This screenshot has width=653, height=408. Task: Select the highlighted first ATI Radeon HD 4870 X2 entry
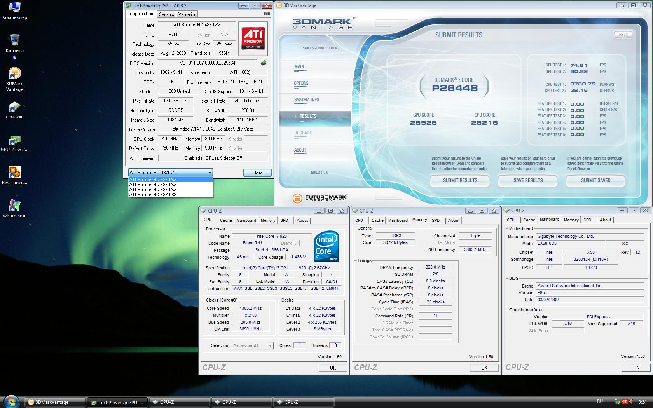170,180
